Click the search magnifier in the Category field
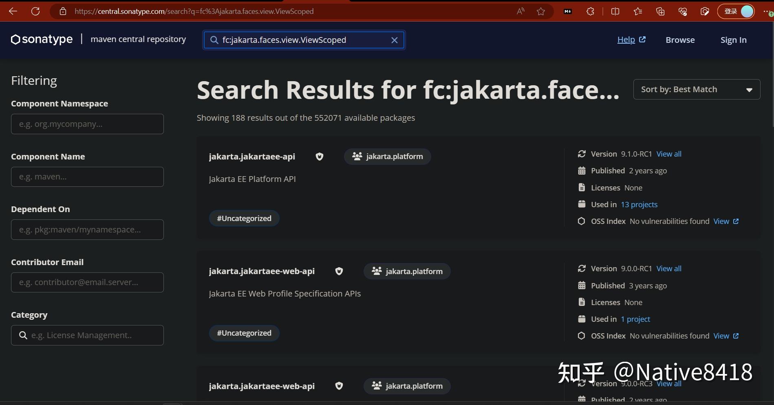774x405 pixels. click(23, 335)
